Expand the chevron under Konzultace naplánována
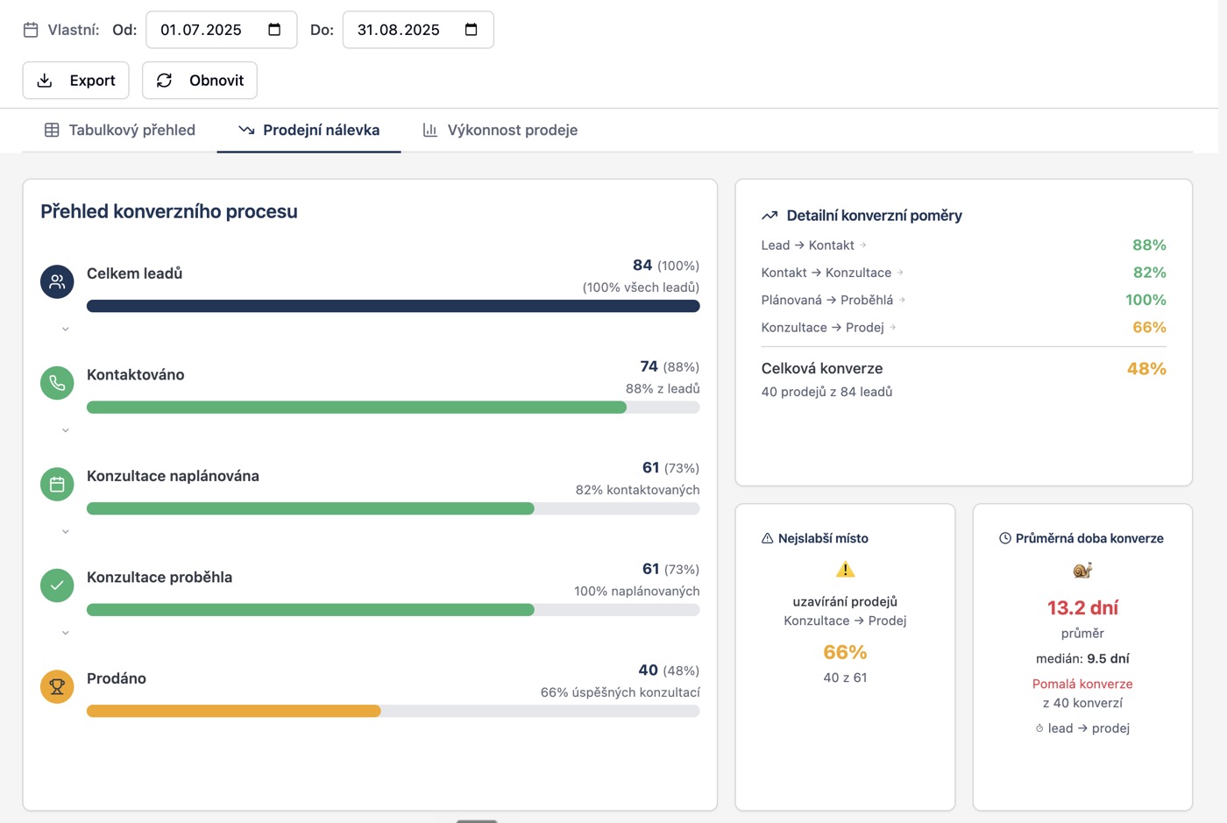Screen dimensions: 1227x823 [x=66, y=532]
